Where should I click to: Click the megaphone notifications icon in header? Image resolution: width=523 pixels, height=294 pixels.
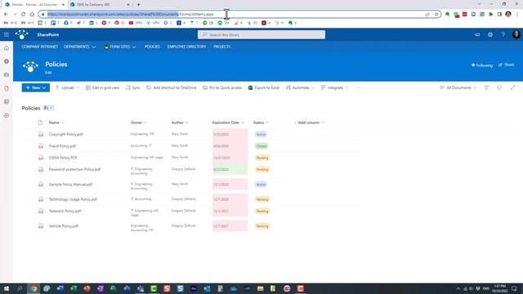click(x=477, y=34)
